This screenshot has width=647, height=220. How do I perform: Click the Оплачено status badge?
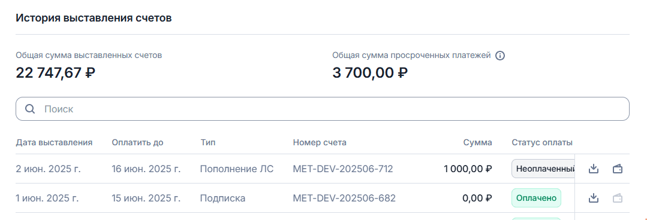click(536, 198)
